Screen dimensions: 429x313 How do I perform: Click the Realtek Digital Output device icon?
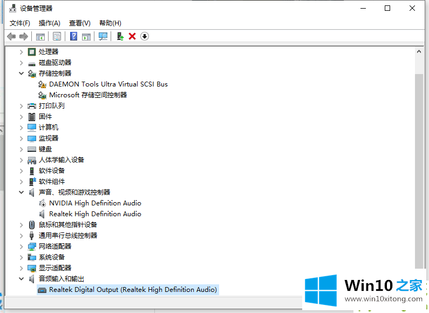[42, 290]
